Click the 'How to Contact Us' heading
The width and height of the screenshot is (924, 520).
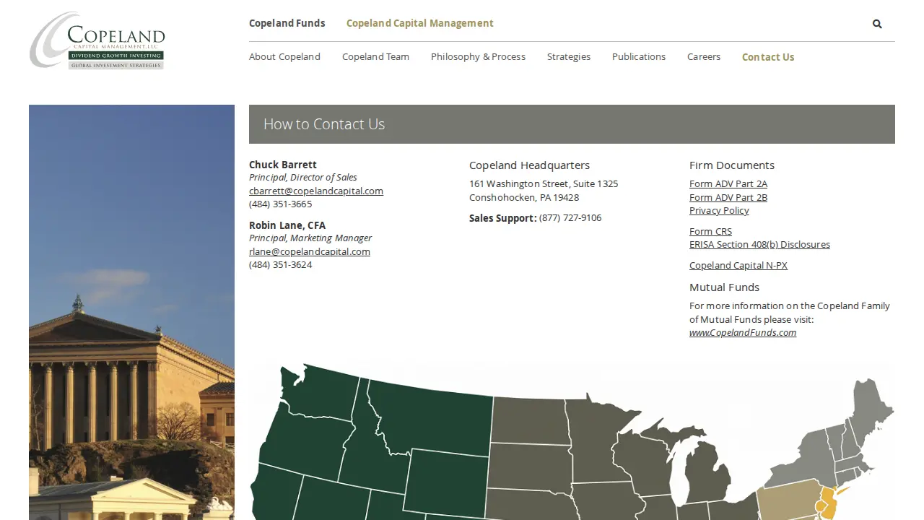324,124
